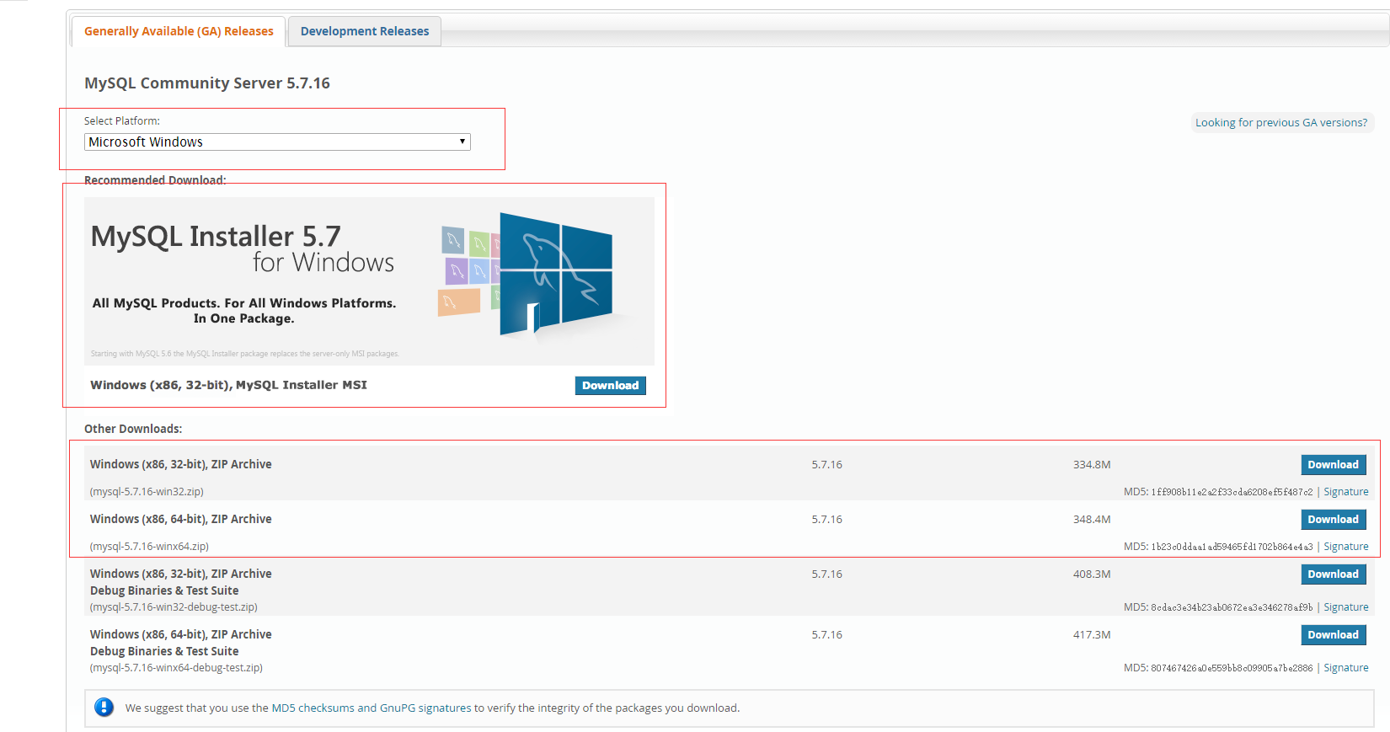Viewport: 1390px width, 732px height.
Task: Open MD5 checksums and GnuPG signatures link
Action: pos(372,708)
